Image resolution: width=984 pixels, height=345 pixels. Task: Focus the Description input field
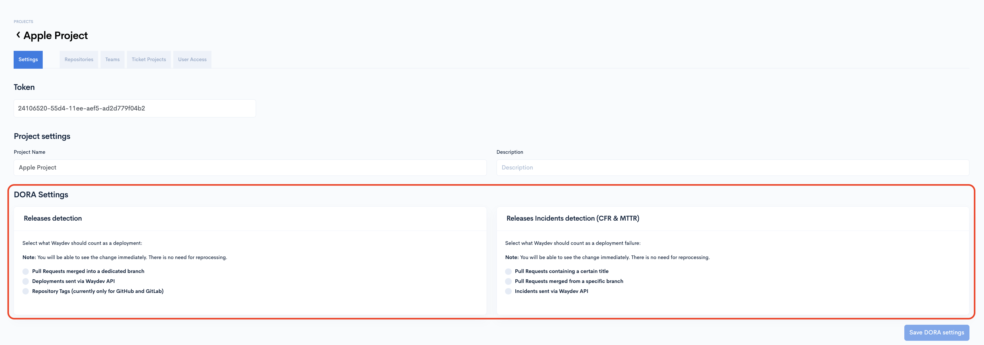click(x=732, y=168)
